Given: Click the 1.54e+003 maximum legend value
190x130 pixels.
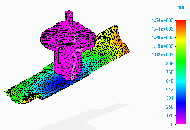Looking at the screenshot, I should 163,21.
